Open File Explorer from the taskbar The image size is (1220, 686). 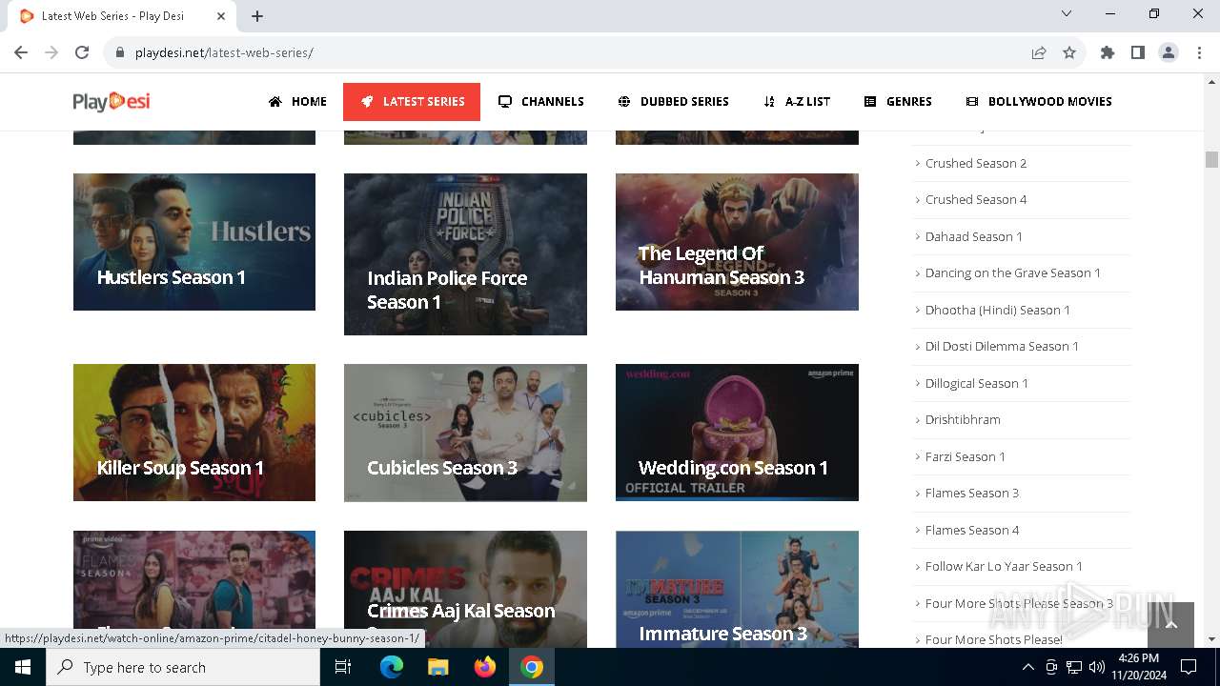(x=438, y=667)
